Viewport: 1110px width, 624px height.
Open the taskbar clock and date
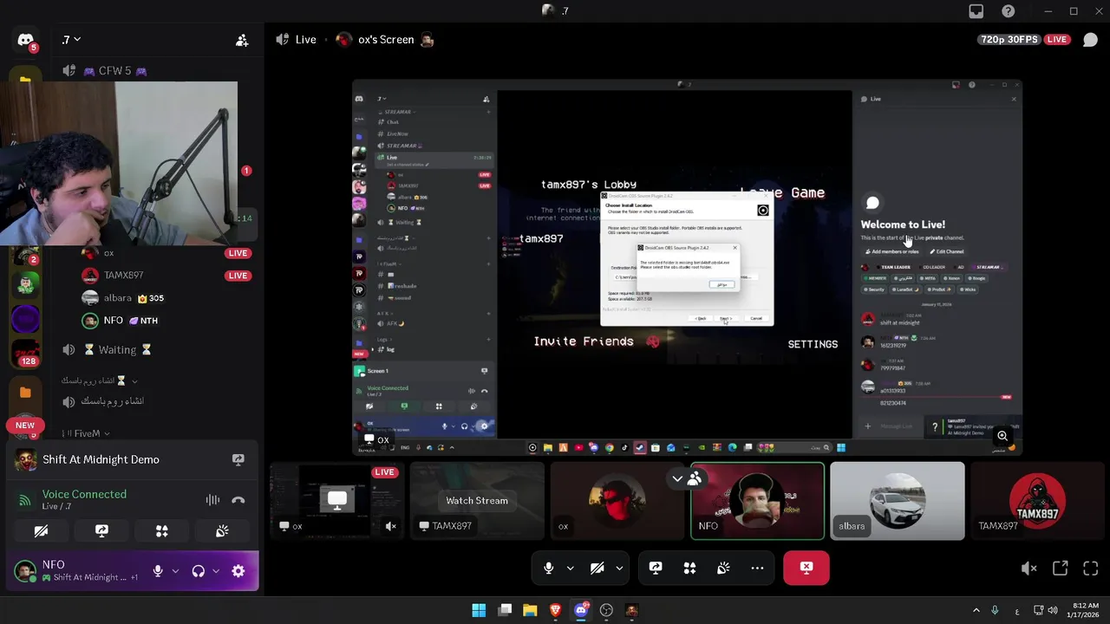1085,611
